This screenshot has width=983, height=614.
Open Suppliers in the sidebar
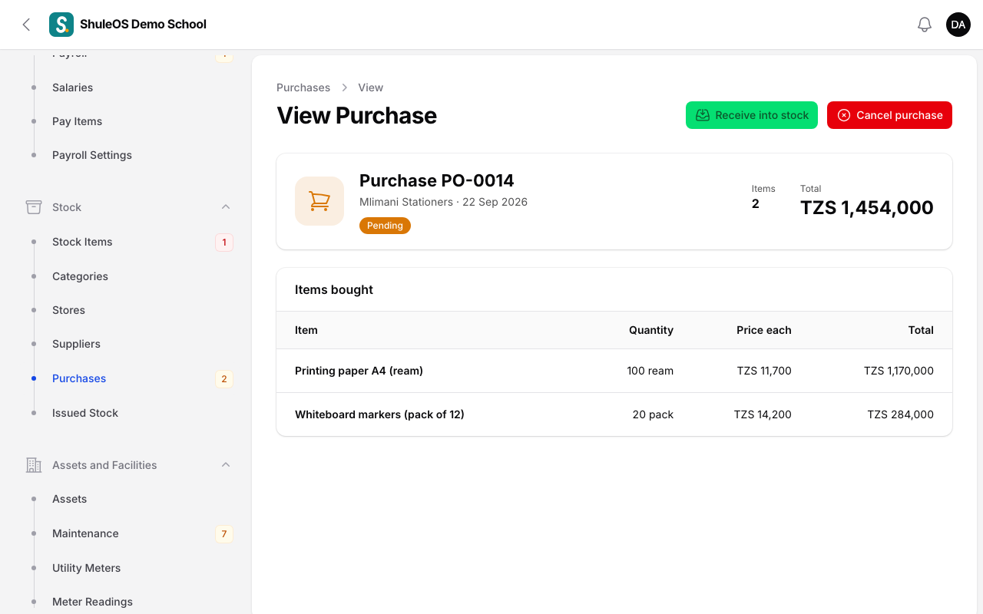[76, 344]
